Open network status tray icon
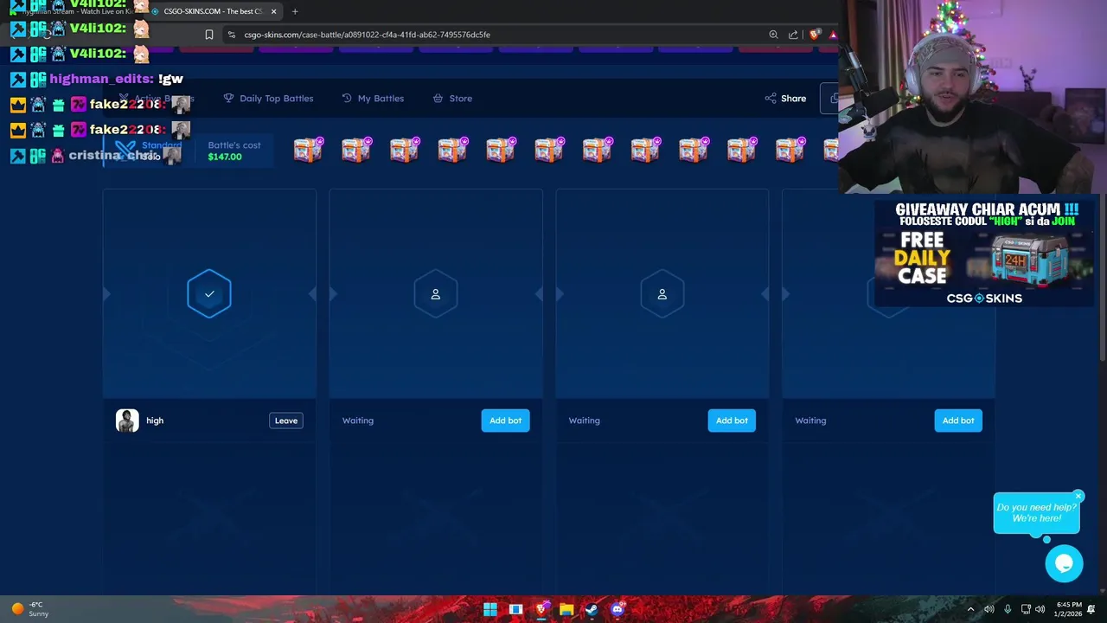 click(1026, 609)
